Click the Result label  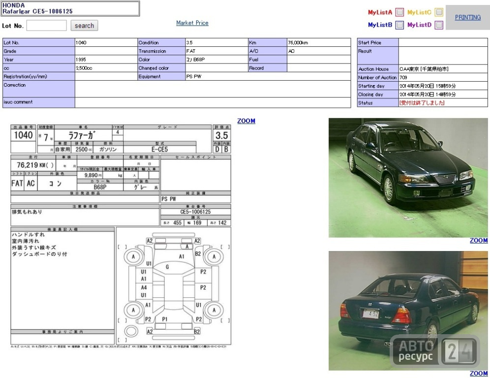pos(365,51)
